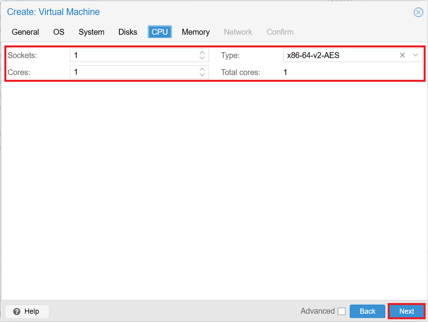Screen dimensions: 428x322
Task: Open the CPU Type dropdown chevron
Action: (x=415, y=55)
